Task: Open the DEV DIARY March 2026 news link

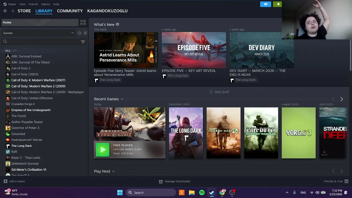Action: pyautogui.click(x=258, y=73)
